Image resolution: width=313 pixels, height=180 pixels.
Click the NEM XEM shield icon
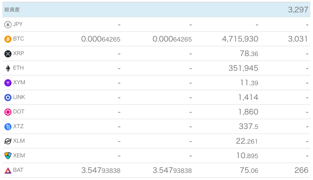[x=8, y=156]
